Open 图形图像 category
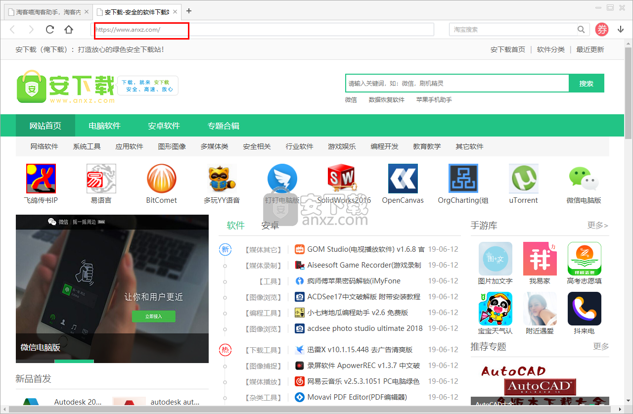The width and height of the screenshot is (633, 414). click(x=172, y=146)
